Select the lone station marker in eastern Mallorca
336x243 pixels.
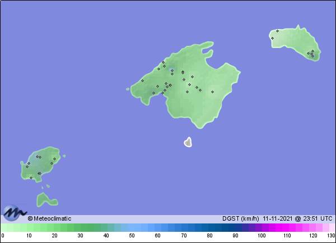click(x=212, y=92)
